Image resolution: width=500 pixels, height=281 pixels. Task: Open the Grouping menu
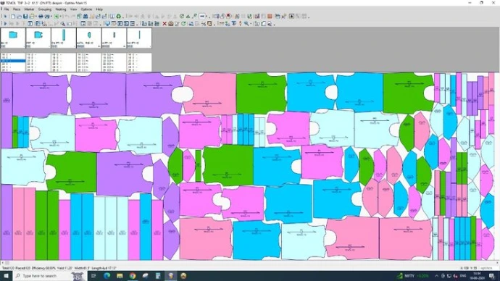45,9
